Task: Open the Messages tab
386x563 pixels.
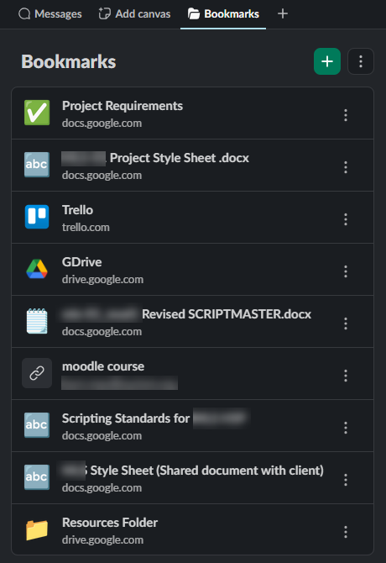Action: tap(50, 14)
